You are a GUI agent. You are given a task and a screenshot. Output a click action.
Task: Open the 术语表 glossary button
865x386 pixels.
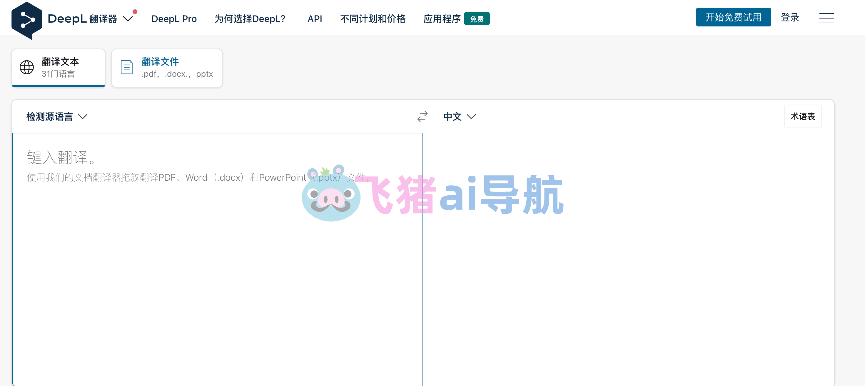tap(803, 116)
